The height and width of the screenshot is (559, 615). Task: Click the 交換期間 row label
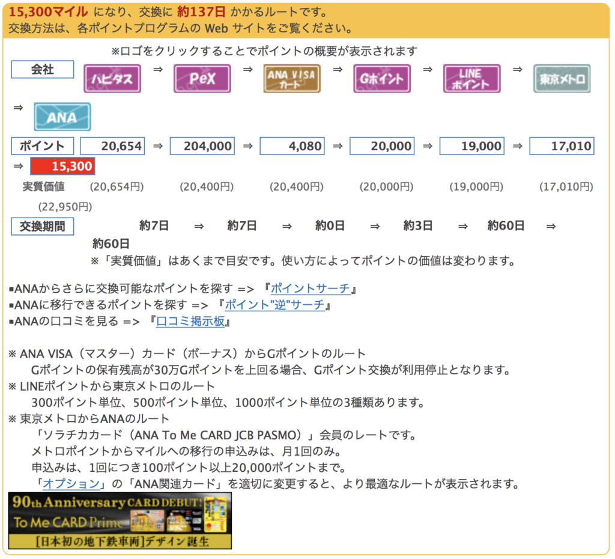[x=43, y=227]
